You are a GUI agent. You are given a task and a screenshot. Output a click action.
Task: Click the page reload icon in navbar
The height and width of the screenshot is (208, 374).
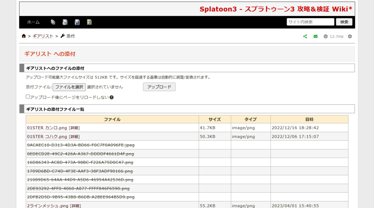pos(65,22)
